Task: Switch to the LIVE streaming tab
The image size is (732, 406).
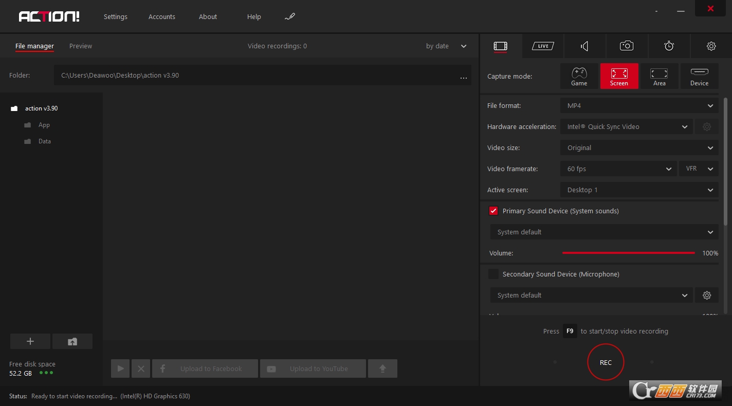Action: 543,46
